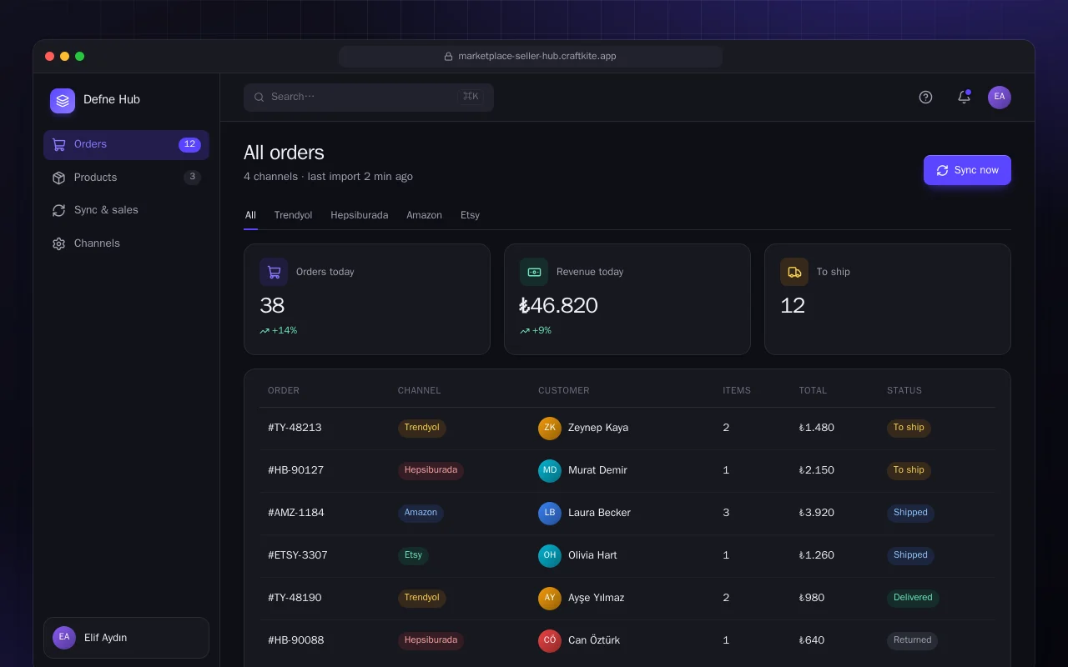
Task: Open the EA profile avatar in header
Action: [1000, 98]
